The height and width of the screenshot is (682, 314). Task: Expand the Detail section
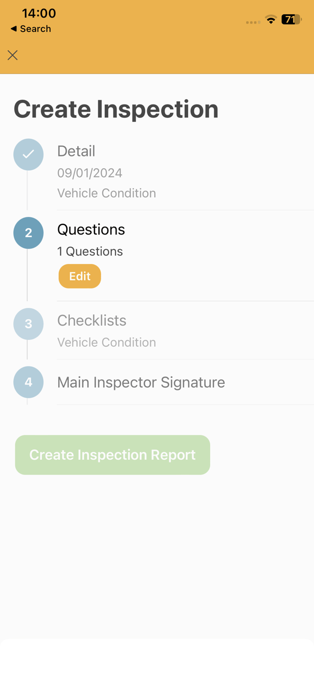tap(76, 151)
